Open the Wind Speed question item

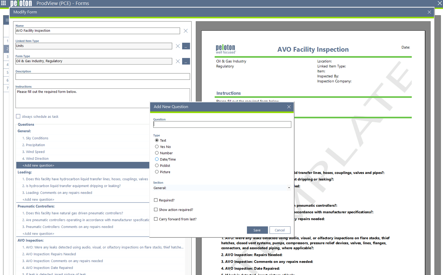pyautogui.click(x=35, y=152)
